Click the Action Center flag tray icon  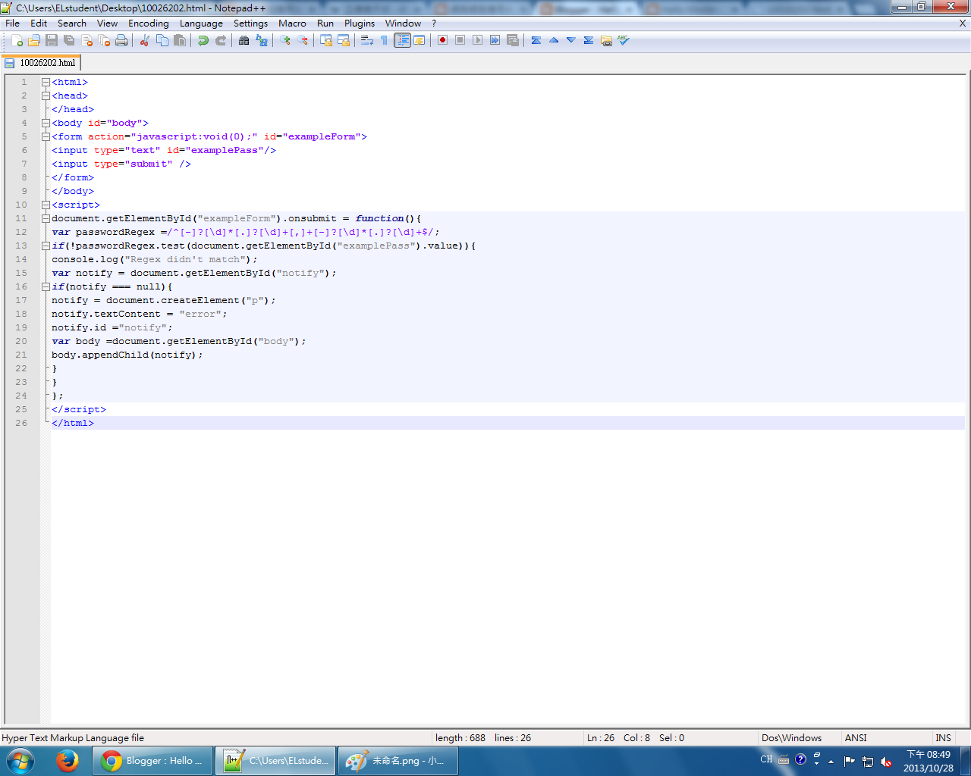pos(850,761)
